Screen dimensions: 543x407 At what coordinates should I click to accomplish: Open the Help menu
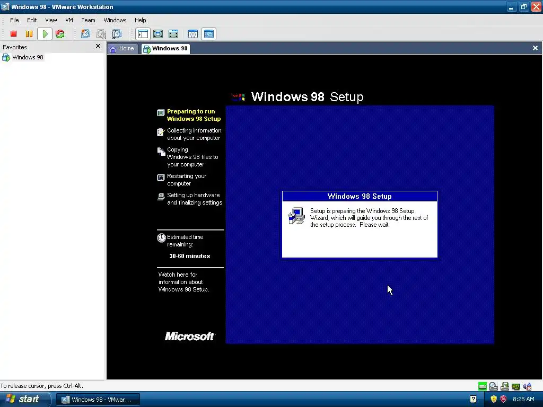pyautogui.click(x=140, y=20)
